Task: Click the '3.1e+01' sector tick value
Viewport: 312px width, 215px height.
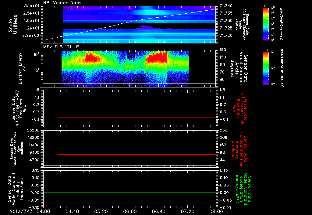Action: [x=32, y=6]
